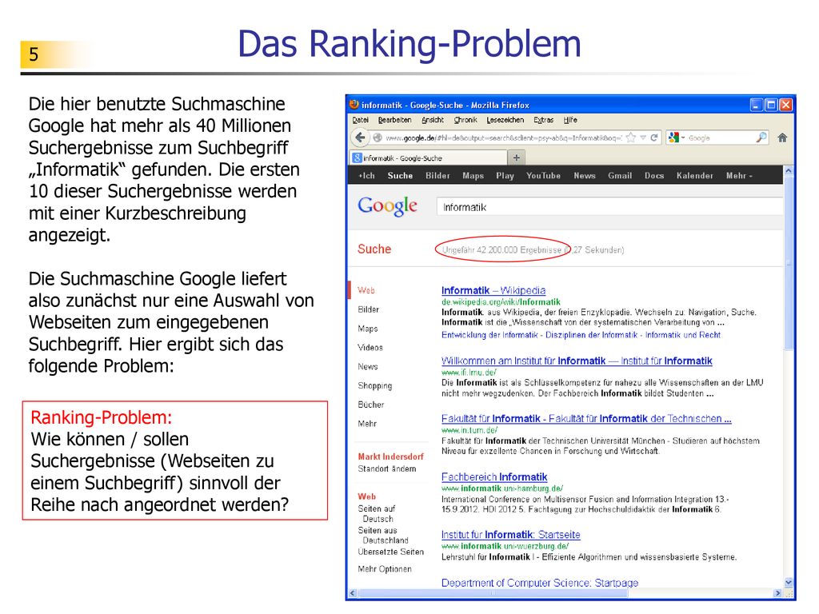
Task: Open the address bar history dropdown arrow
Action: coord(643,138)
